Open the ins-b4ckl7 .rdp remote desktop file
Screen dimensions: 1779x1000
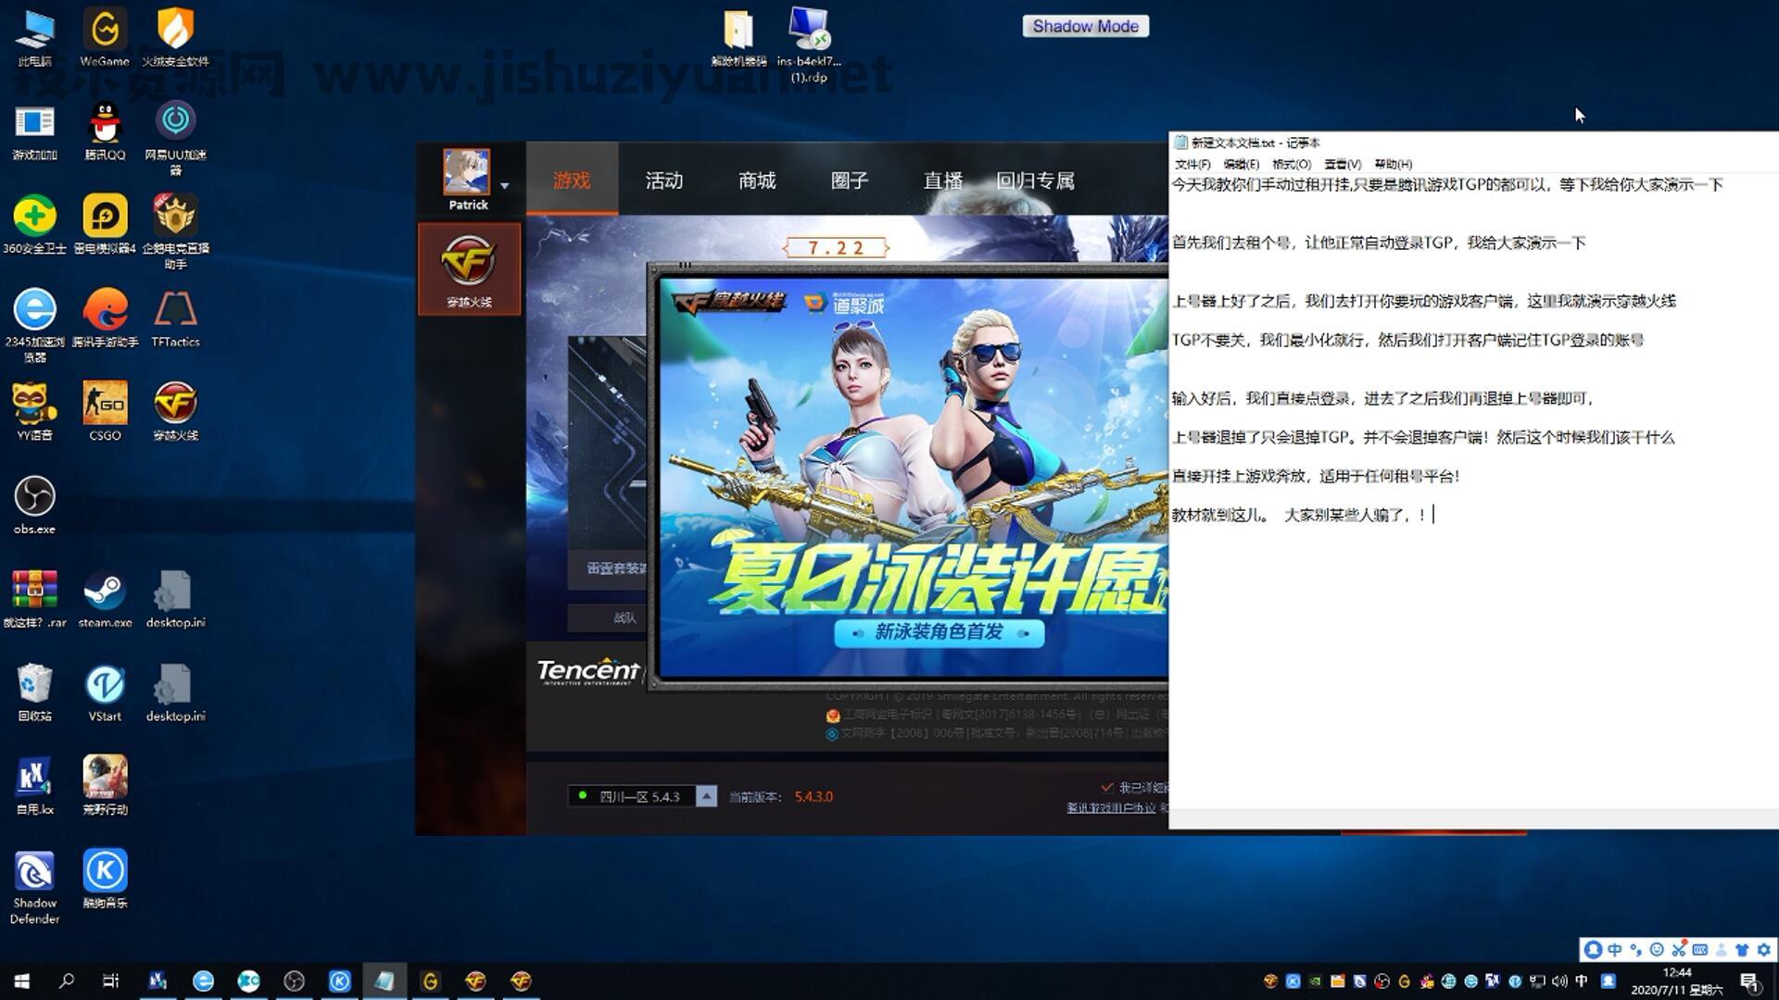point(809,44)
